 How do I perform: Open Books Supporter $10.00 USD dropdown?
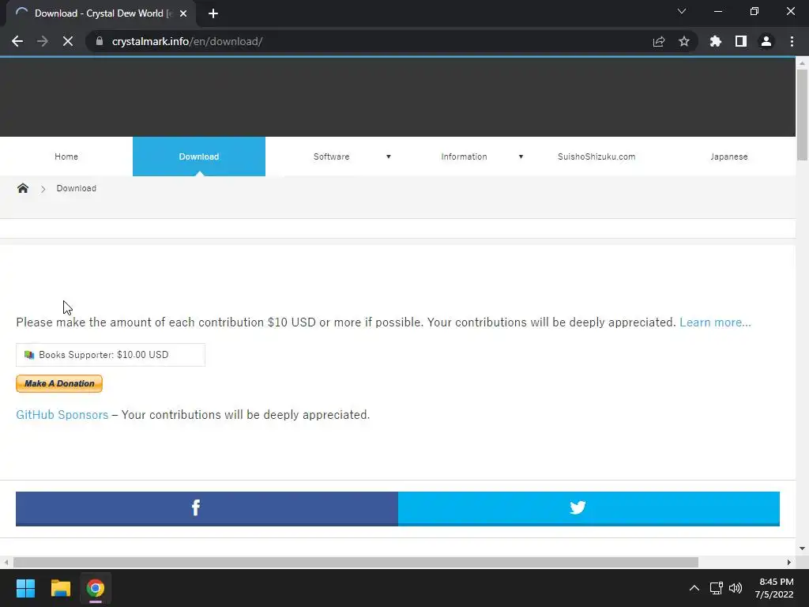click(x=111, y=355)
